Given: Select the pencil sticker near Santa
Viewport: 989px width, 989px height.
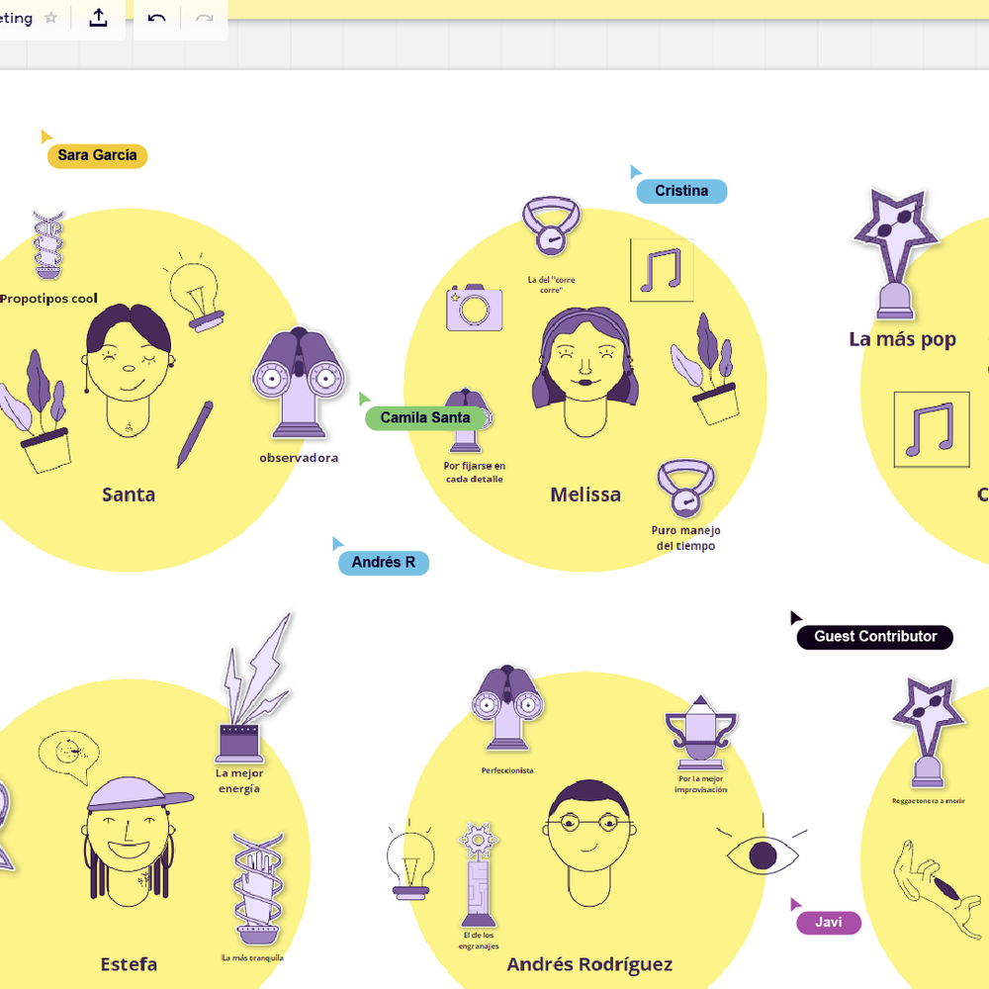Looking at the screenshot, I should [x=195, y=434].
